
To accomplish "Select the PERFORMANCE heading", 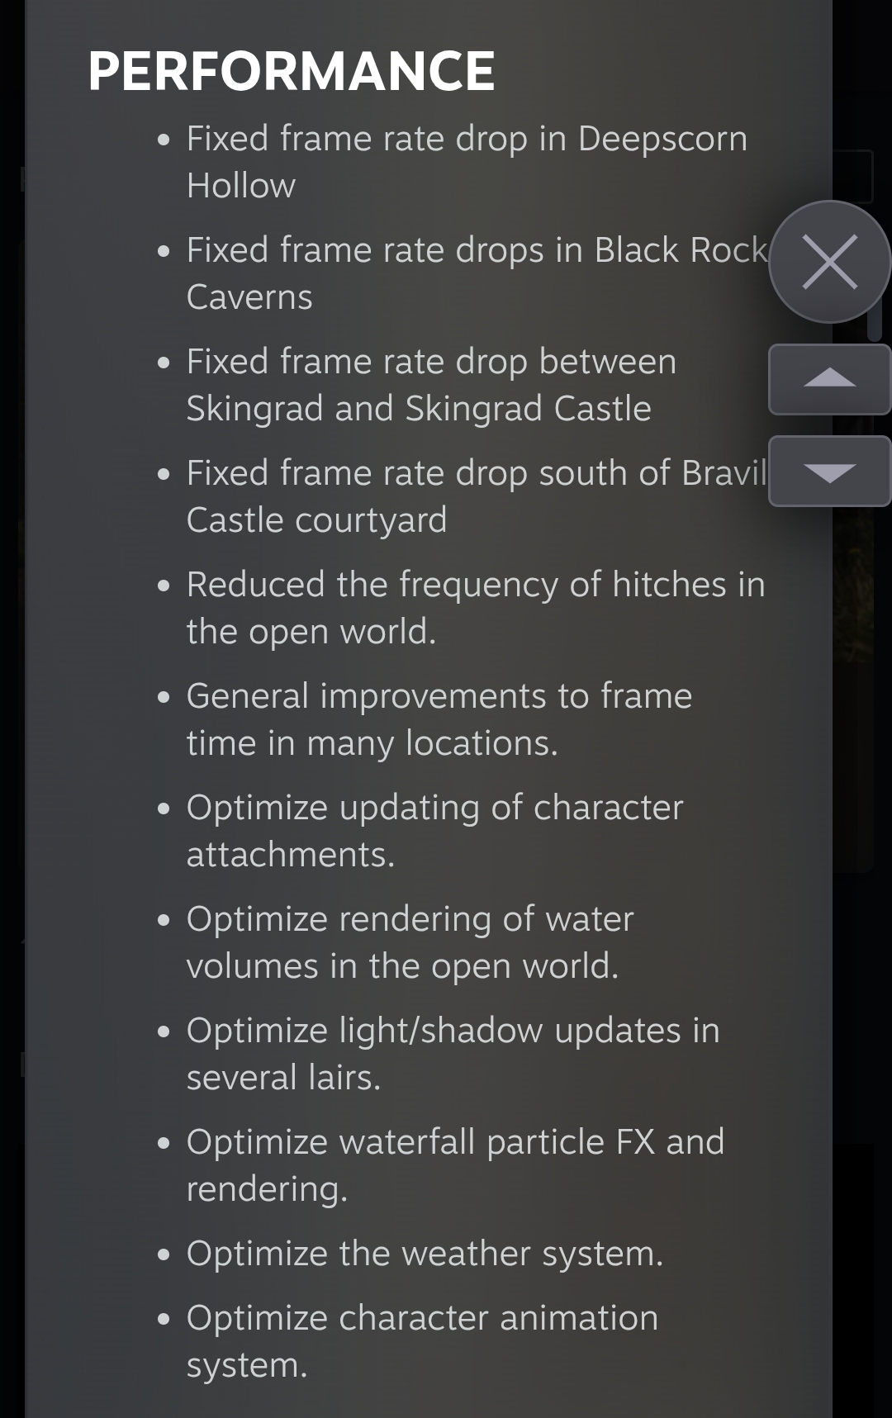I will point(292,71).
